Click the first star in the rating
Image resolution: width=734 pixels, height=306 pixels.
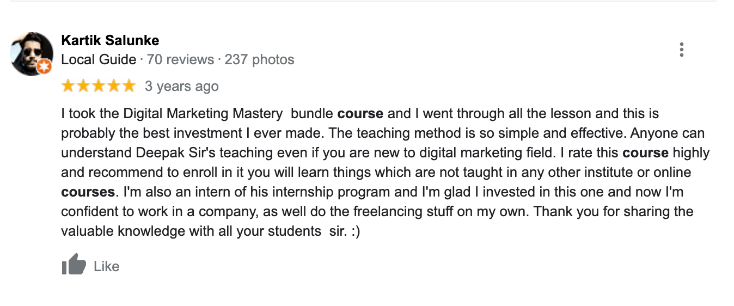point(68,86)
